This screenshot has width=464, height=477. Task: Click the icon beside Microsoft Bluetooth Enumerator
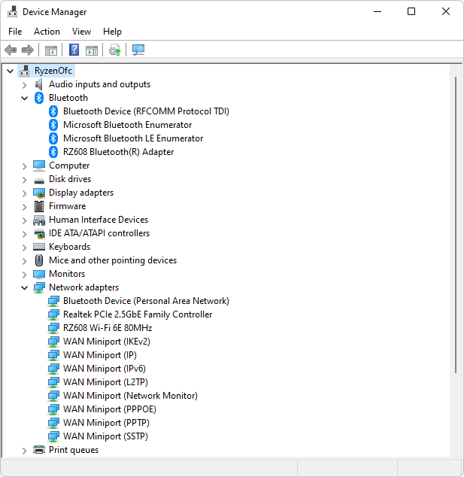point(53,125)
